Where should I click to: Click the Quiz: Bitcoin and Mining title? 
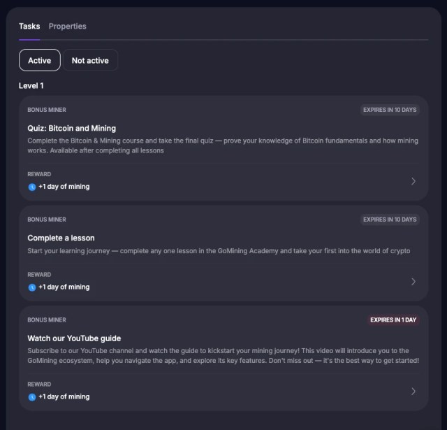(71, 129)
